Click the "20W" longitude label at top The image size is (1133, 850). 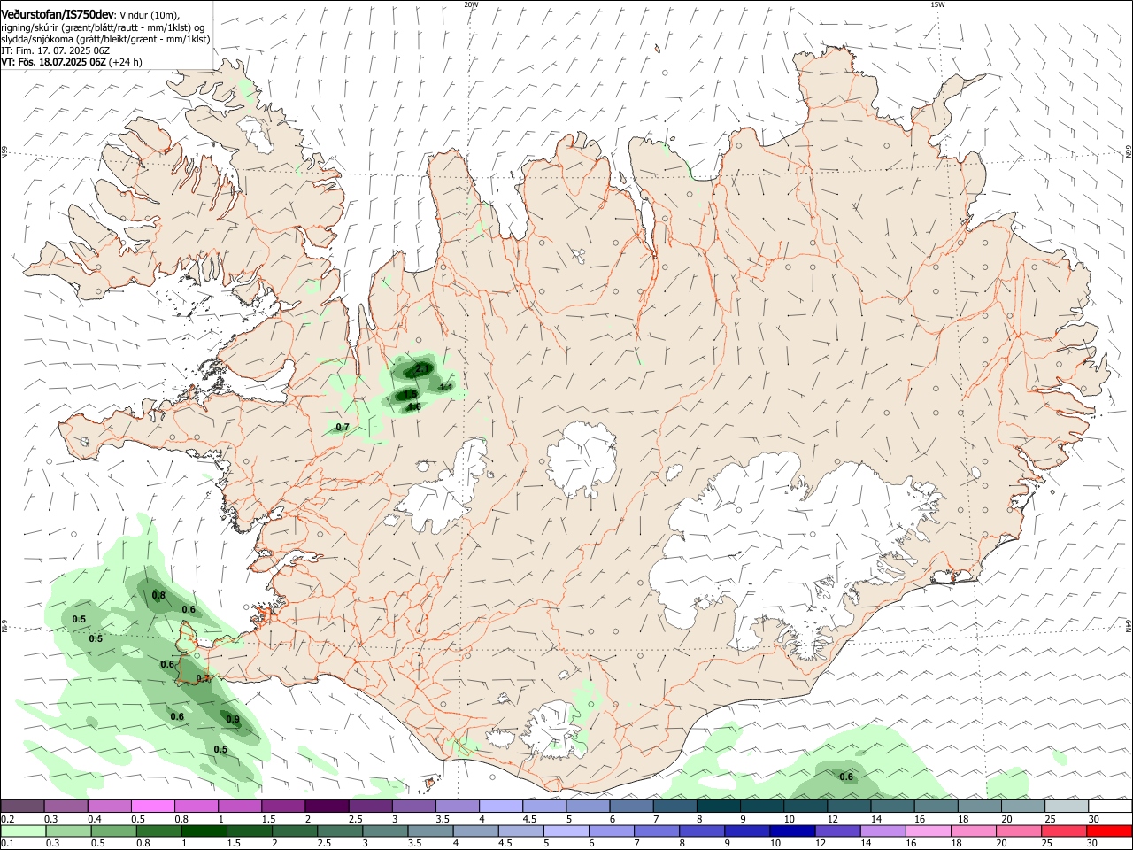point(471,4)
